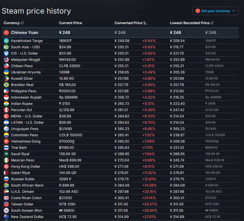
Task: Sort by Lowest Recorded Price arrows
Action: pos(212,23)
